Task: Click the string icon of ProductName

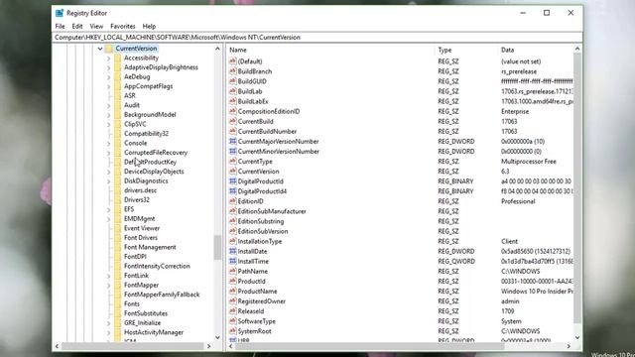Action: click(232, 291)
